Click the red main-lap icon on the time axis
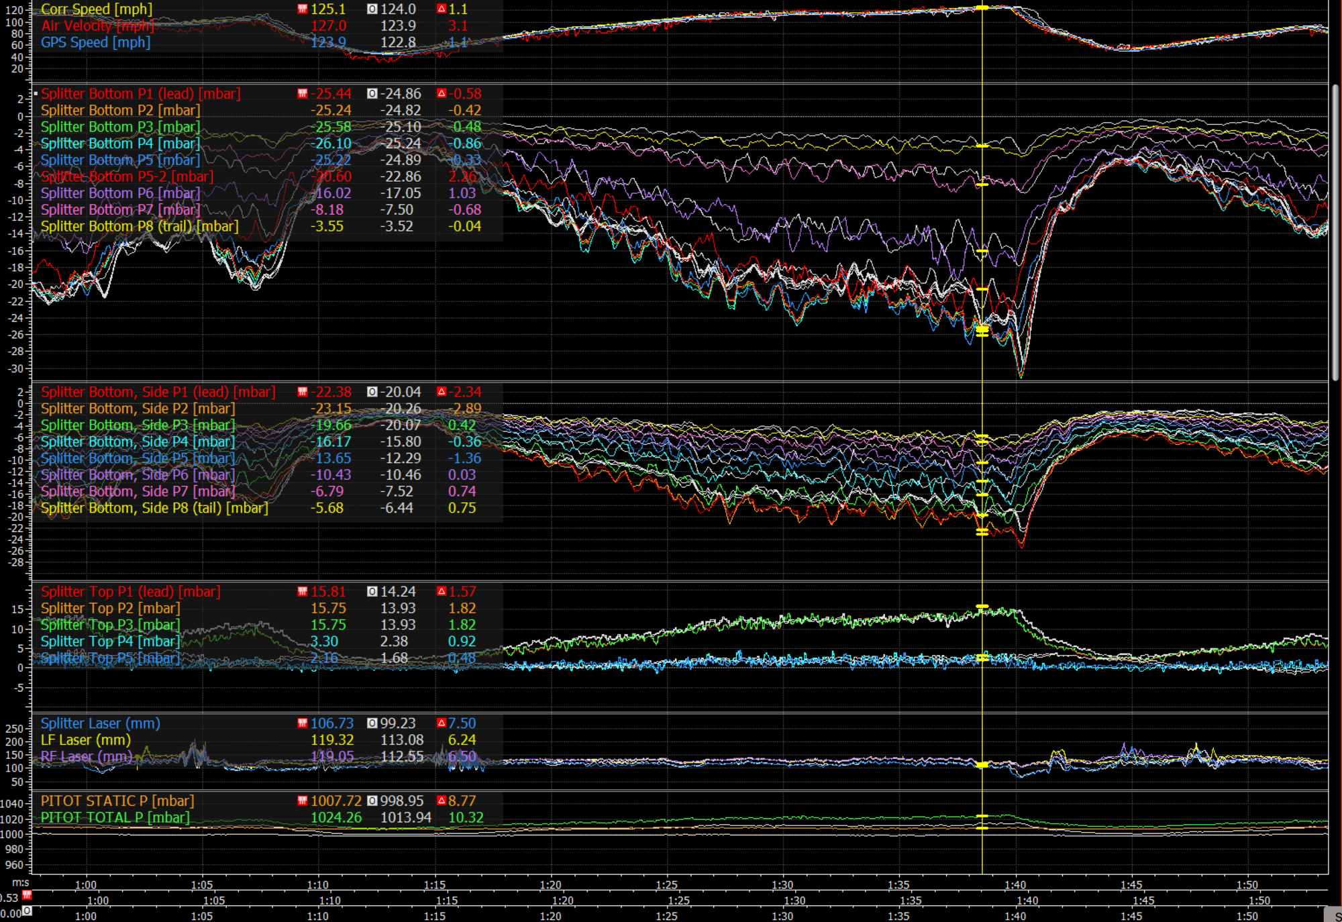 [27, 895]
